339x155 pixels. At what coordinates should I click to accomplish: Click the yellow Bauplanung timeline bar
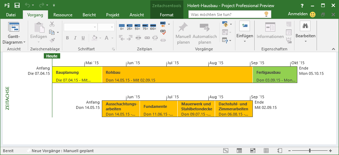[x=77, y=75]
